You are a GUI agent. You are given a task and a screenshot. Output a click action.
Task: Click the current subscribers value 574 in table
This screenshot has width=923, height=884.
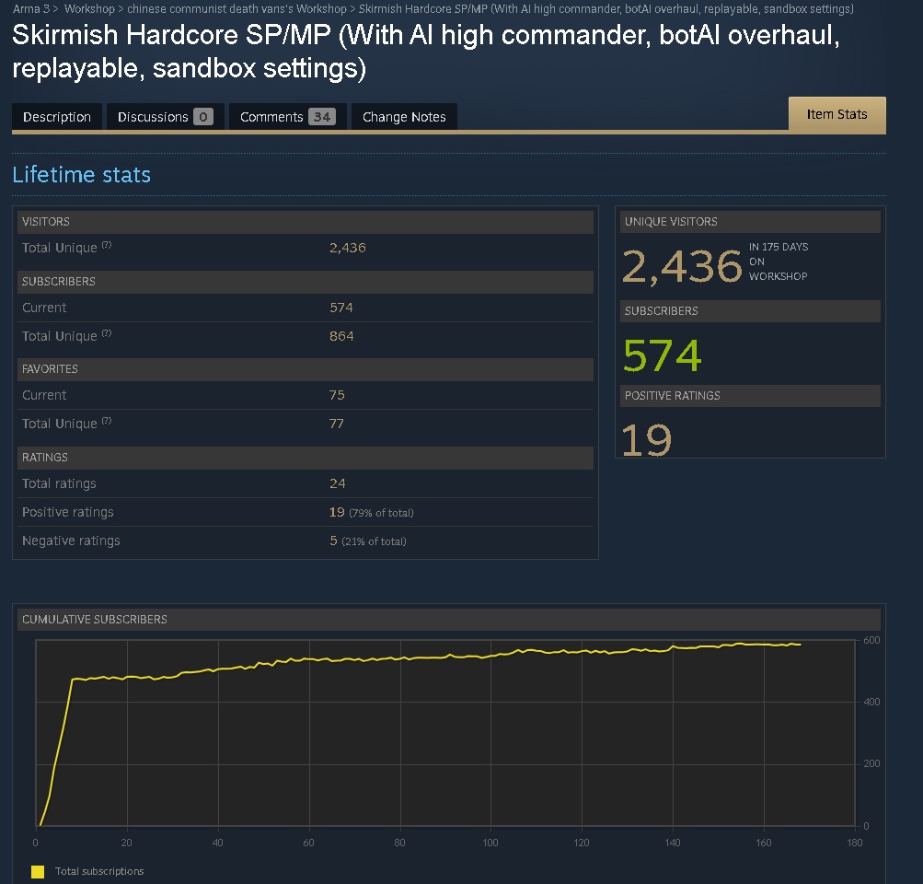coord(341,308)
